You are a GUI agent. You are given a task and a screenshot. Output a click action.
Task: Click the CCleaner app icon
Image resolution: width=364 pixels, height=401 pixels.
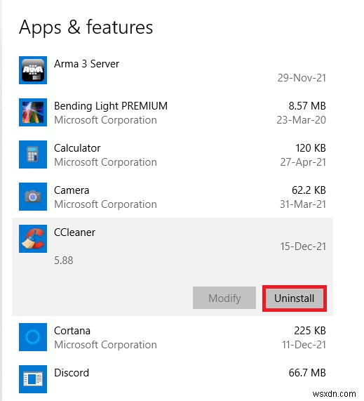pyautogui.click(x=33, y=239)
